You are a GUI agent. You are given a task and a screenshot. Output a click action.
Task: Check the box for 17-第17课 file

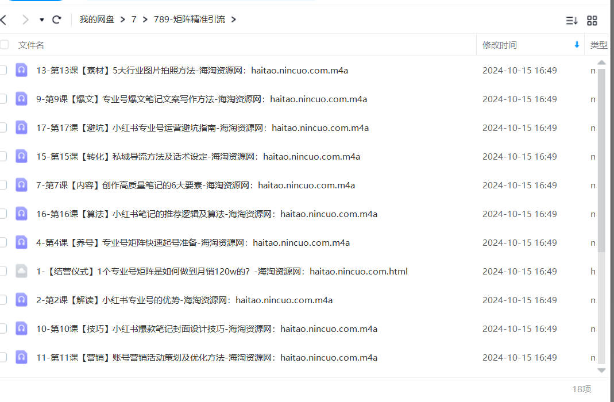tap(3, 127)
